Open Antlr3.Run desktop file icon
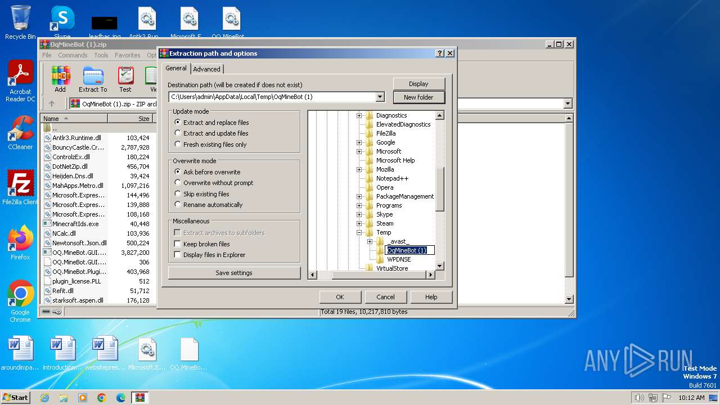Viewport: 720px width, 405px height. (147, 22)
